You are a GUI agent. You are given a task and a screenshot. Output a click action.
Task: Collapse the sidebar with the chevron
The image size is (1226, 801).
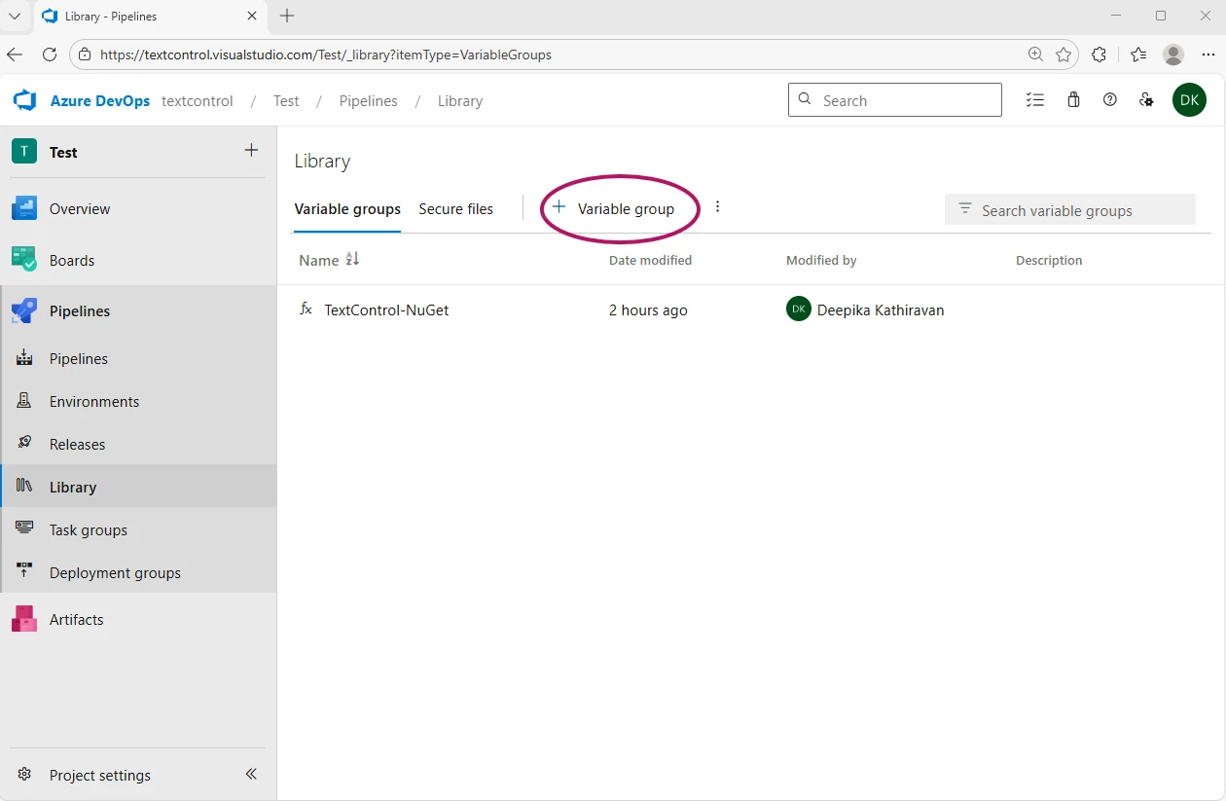pos(250,774)
